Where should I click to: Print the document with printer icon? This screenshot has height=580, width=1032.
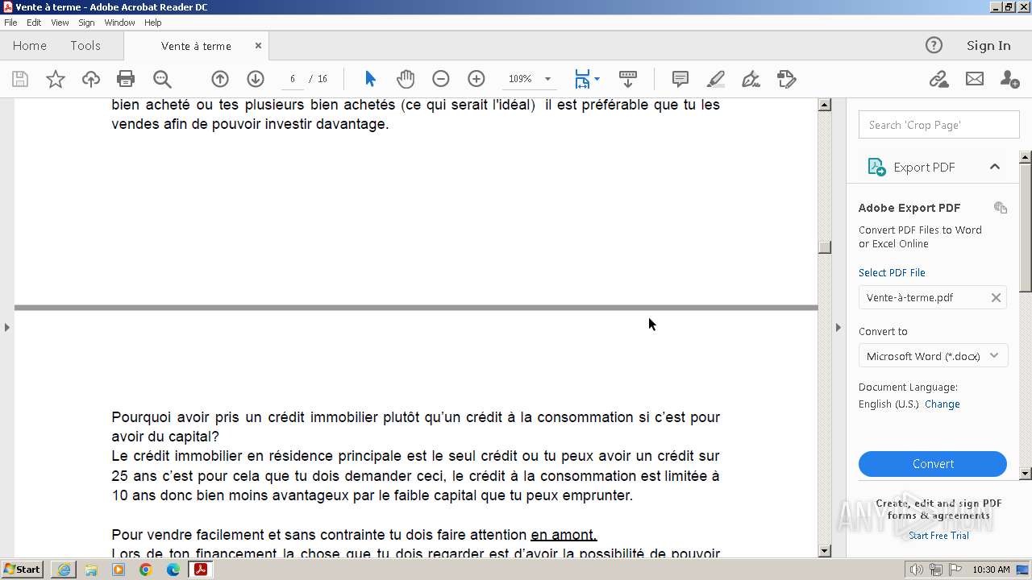(126, 79)
